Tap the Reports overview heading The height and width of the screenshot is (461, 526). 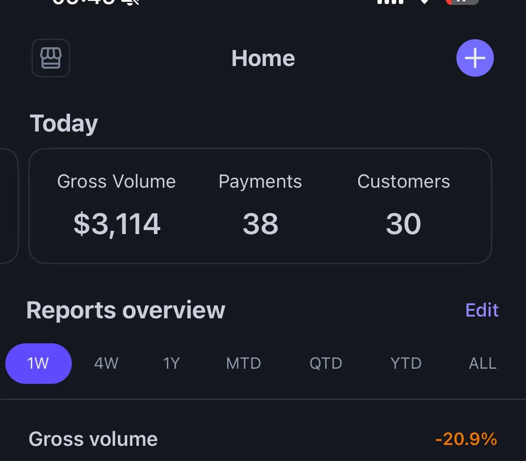click(126, 310)
